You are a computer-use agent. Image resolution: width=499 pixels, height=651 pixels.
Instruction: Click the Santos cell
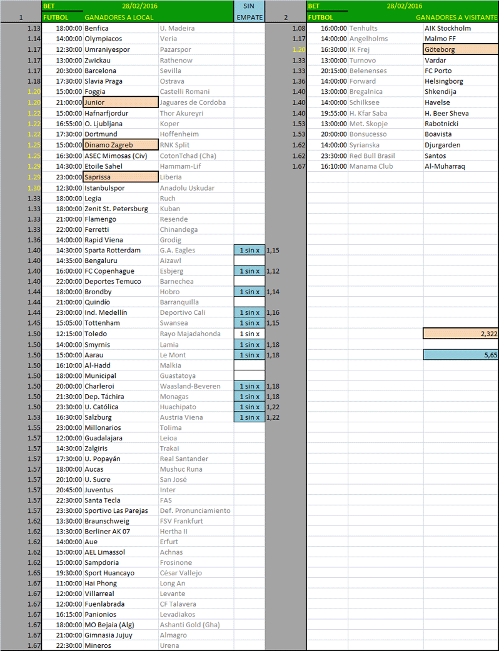pyautogui.click(x=461, y=156)
